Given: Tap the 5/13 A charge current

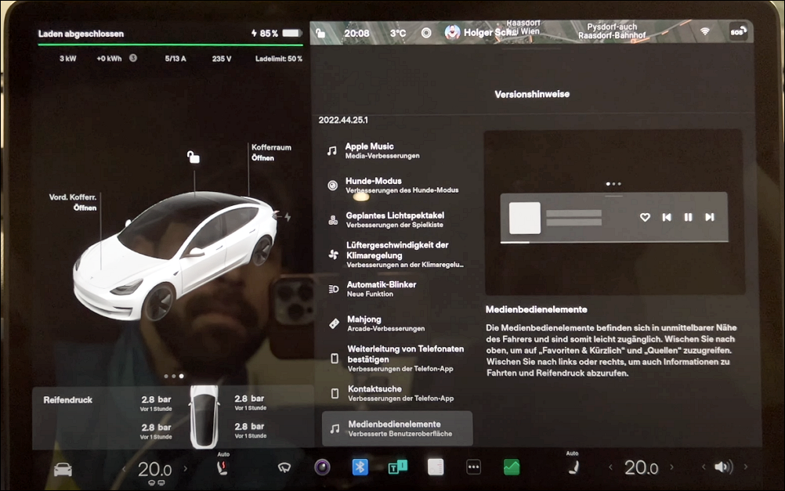Looking at the screenshot, I should [x=175, y=59].
